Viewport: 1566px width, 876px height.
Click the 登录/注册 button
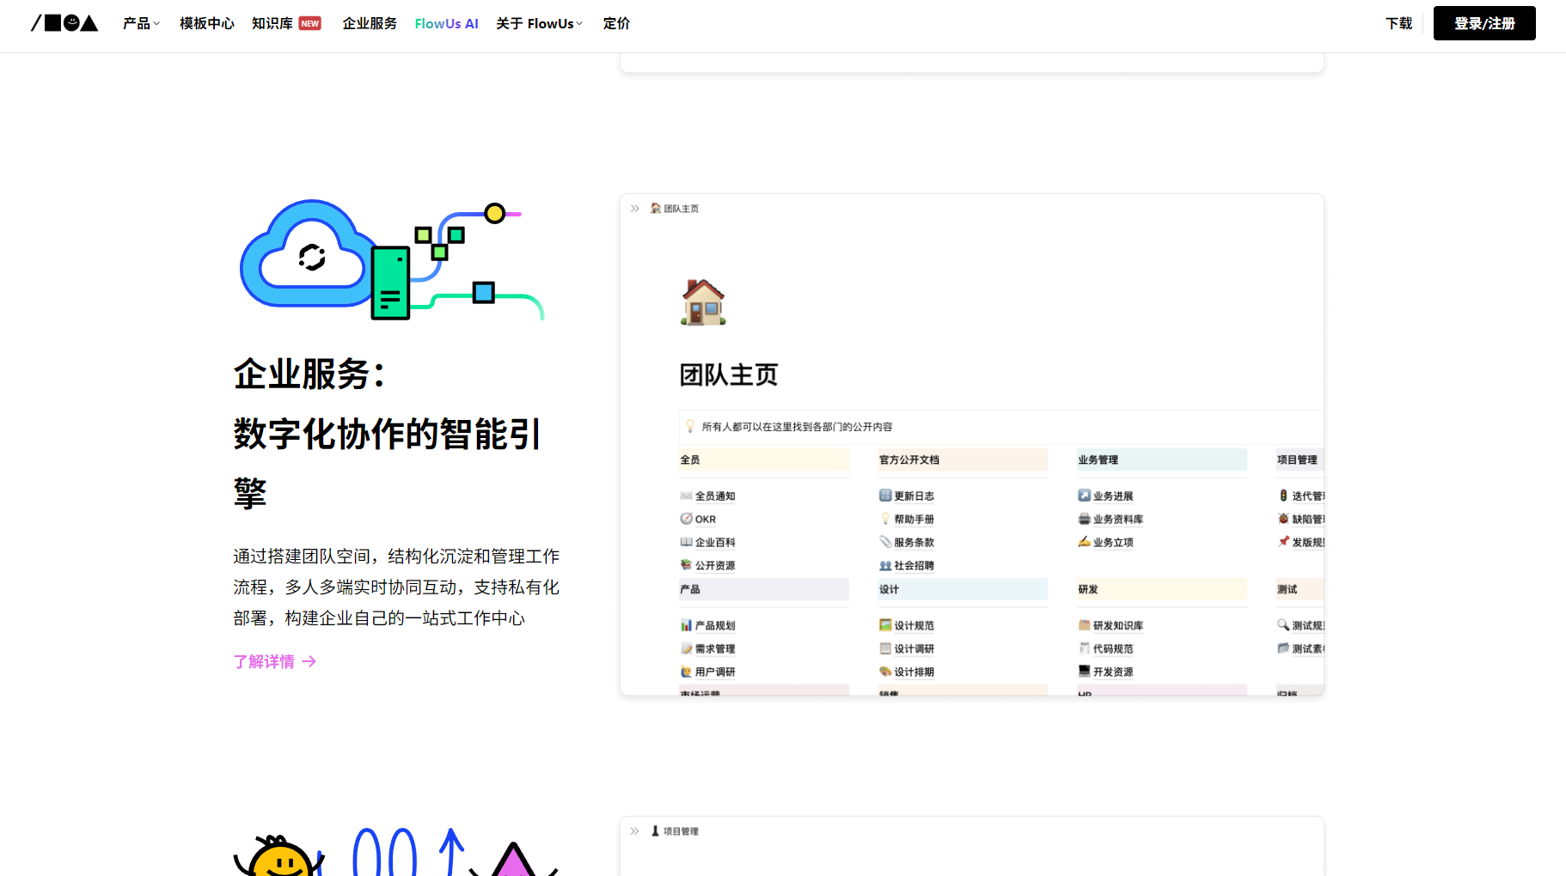pos(1483,23)
